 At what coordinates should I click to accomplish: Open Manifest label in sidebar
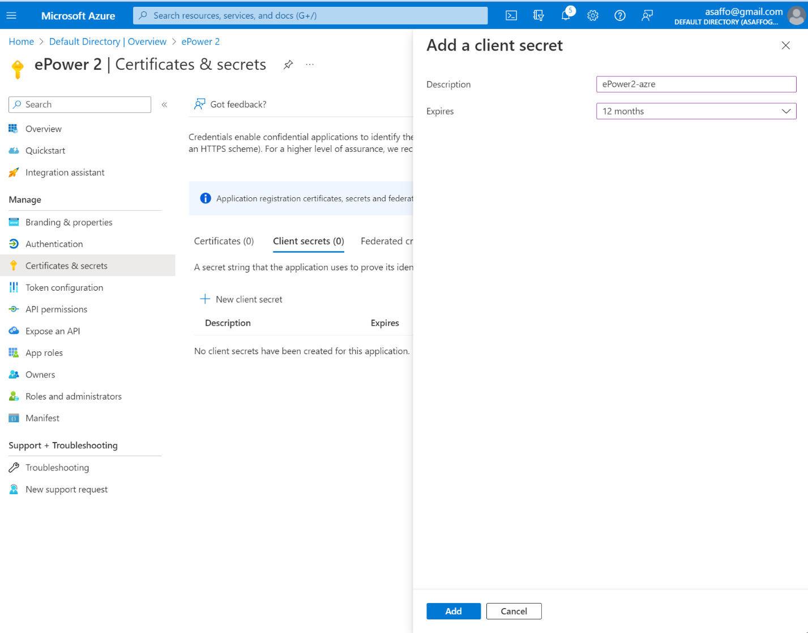point(42,418)
